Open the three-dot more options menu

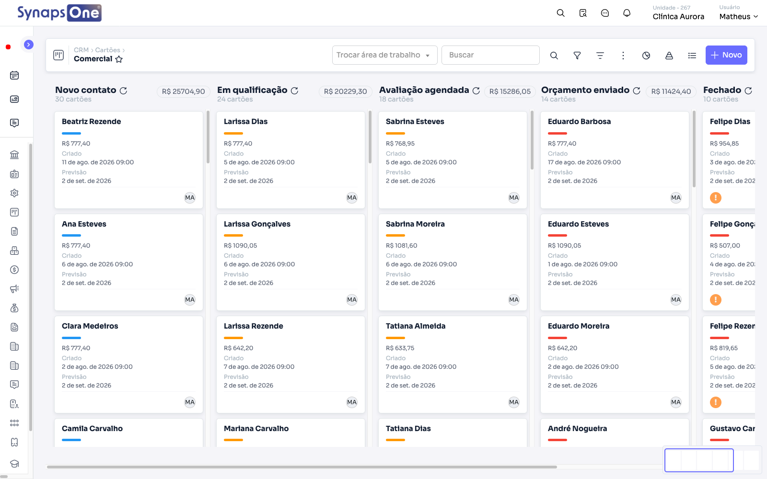point(623,56)
